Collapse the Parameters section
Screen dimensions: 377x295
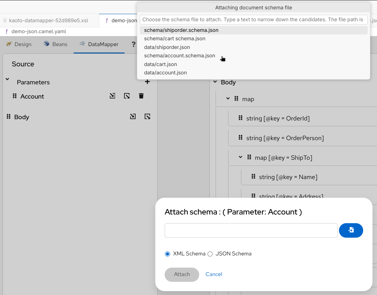click(7, 78)
